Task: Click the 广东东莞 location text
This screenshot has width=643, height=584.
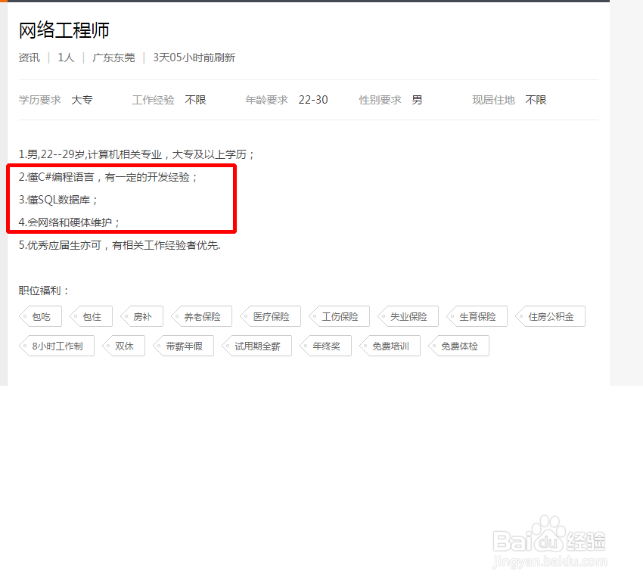Action: click(113, 57)
